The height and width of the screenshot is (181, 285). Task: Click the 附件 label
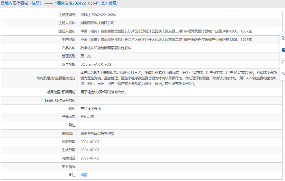point(72,109)
